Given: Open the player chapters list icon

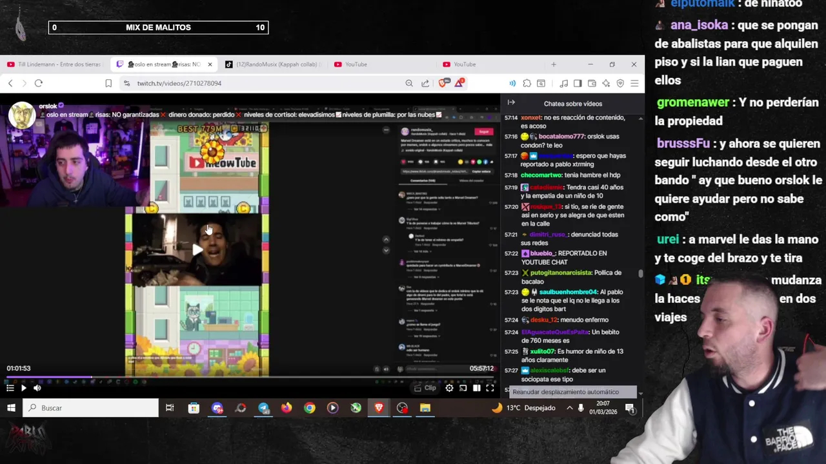Looking at the screenshot, I should click(x=10, y=388).
